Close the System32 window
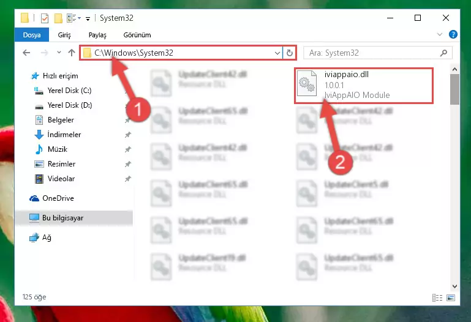The width and height of the screenshot is (471, 322). tap(446, 18)
